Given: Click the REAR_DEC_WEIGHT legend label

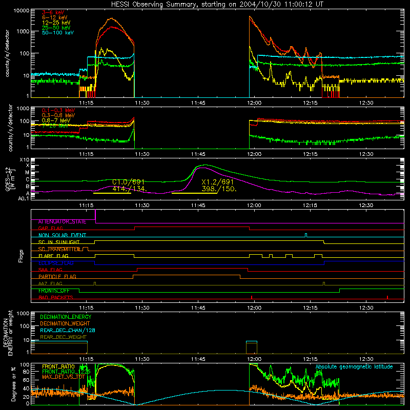Looking at the screenshot, I should pos(63,337).
